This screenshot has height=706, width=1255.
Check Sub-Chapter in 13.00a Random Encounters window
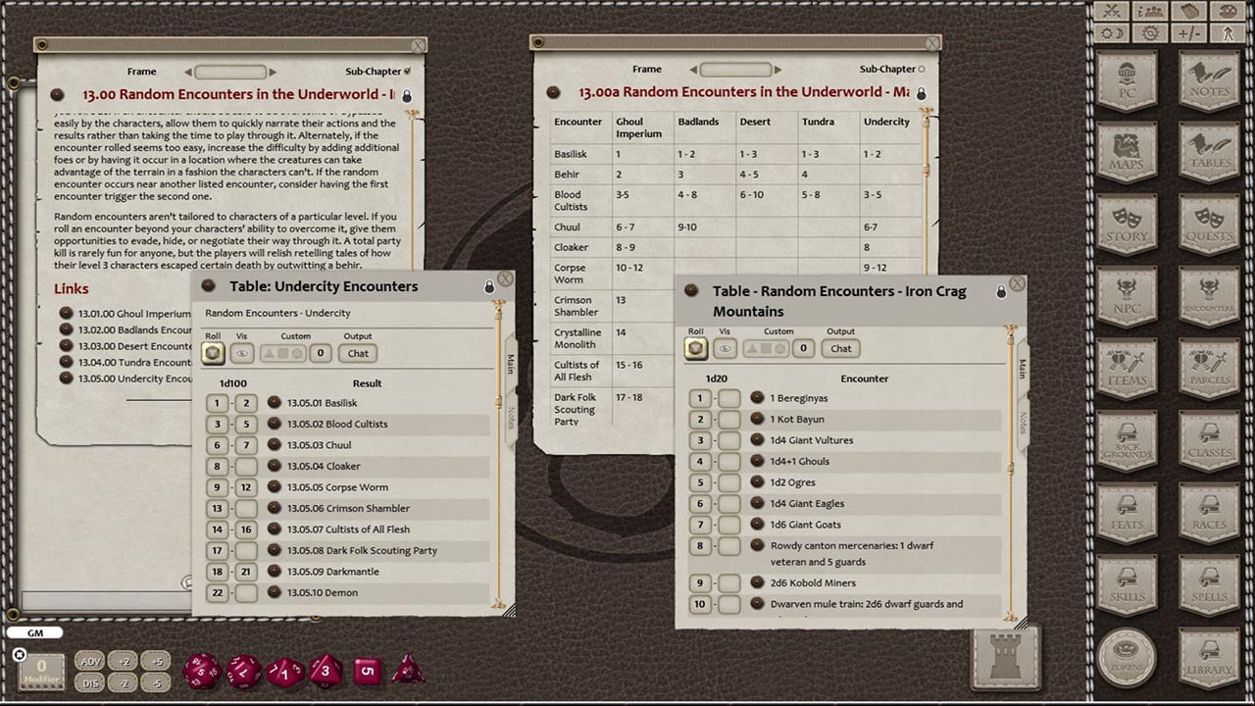tap(922, 69)
